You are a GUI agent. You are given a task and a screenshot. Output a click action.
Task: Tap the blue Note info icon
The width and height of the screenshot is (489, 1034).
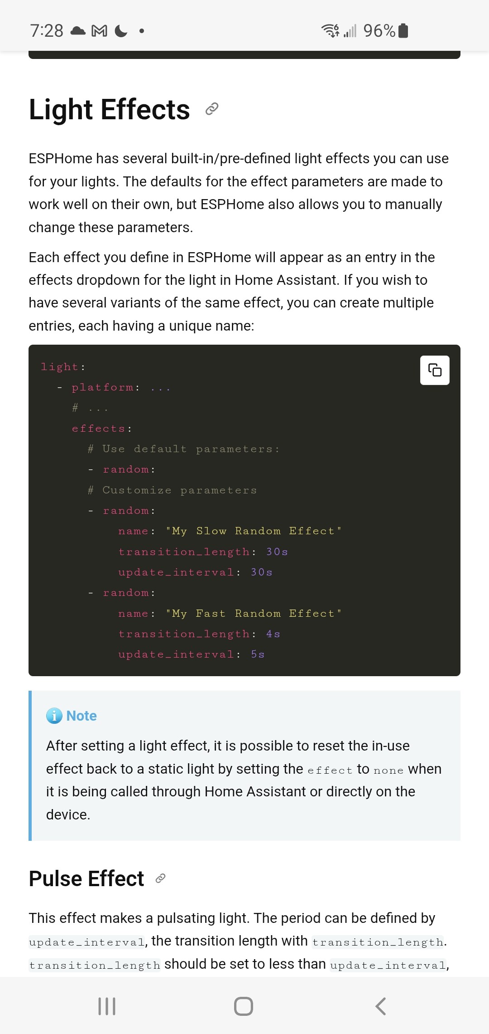click(x=54, y=716)
